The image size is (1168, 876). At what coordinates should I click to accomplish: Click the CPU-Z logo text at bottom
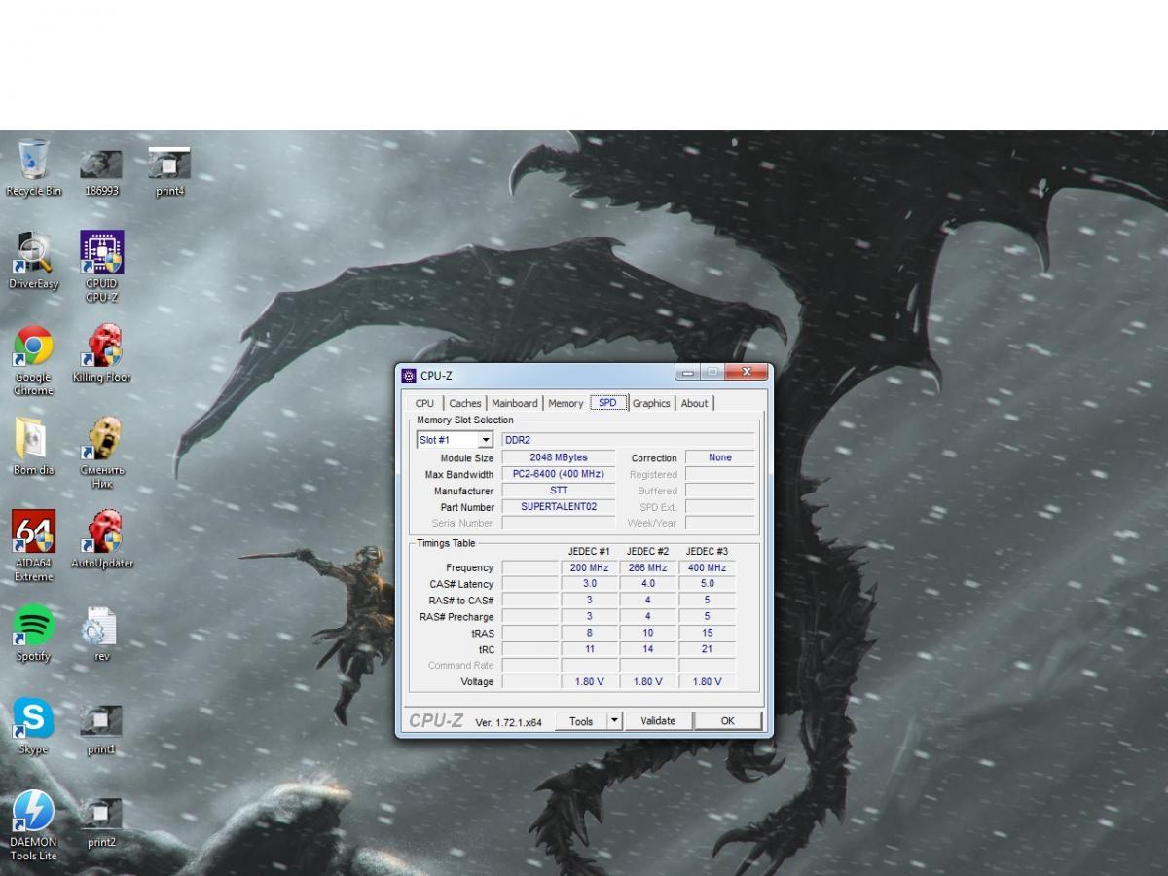(436, 720)
